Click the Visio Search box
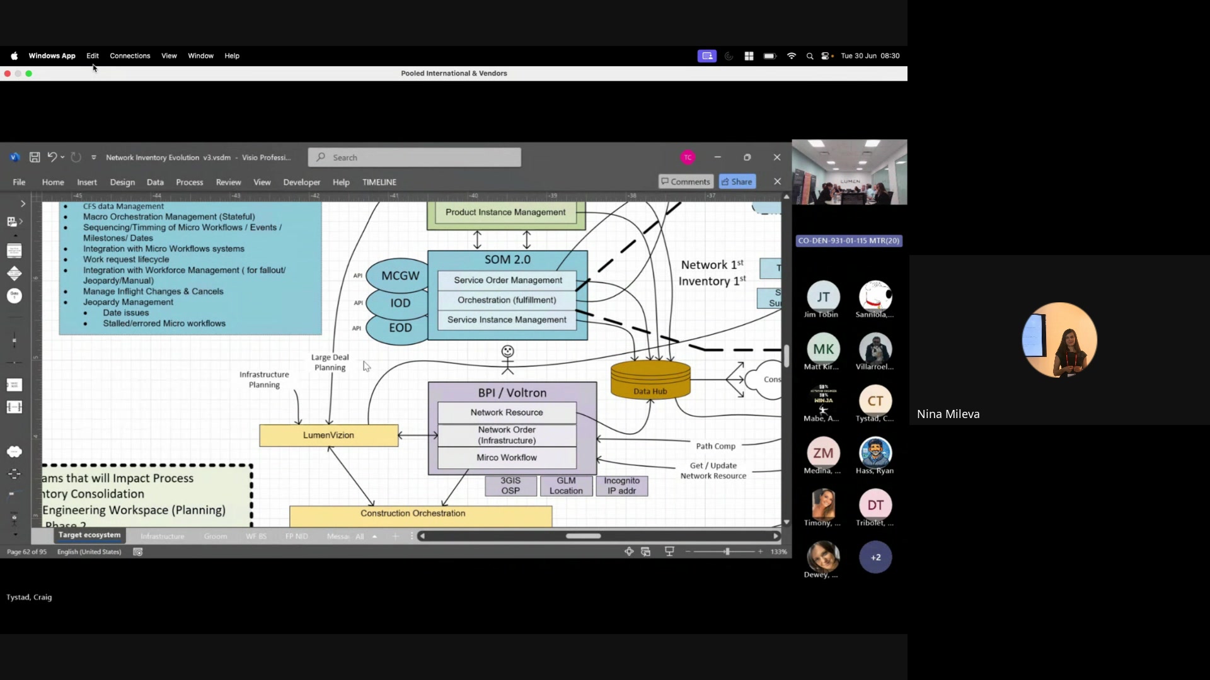Image resolution: width=1210 pixels, height=680 pixels. pyautogui.click(x=415, y=157)
